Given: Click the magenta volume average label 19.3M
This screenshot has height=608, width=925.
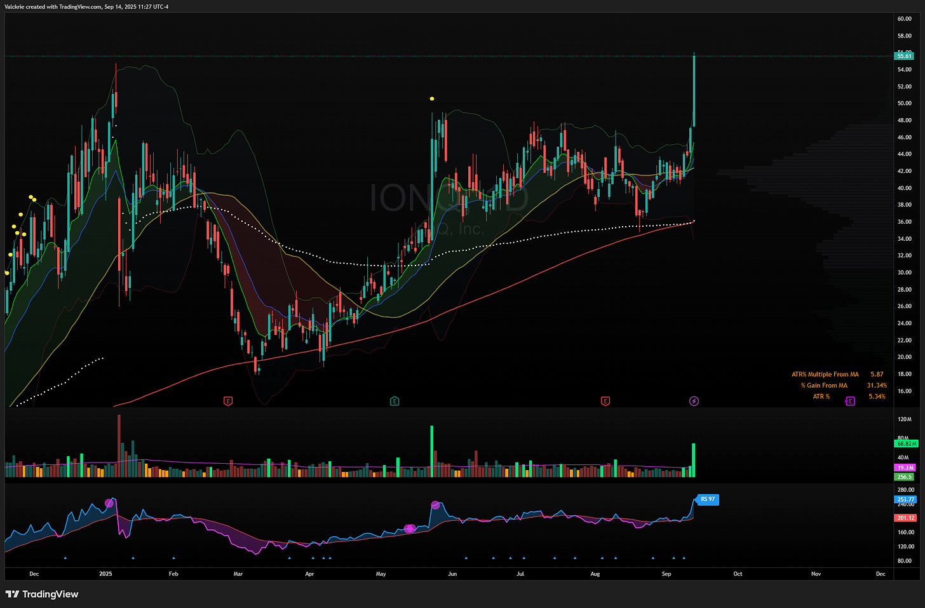Looking at the screenshot, I should pyautogui.click(x=905, y=468).
